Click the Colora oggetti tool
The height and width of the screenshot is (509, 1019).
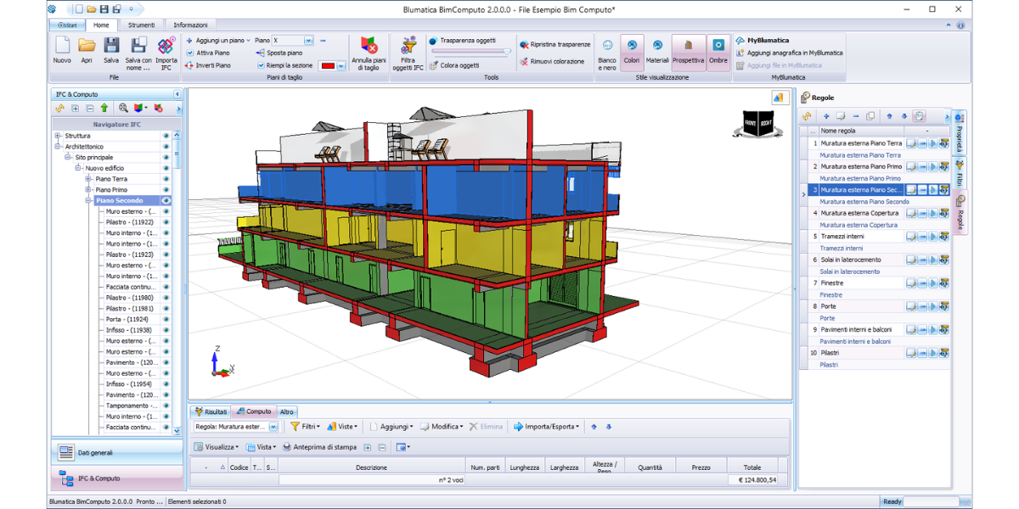[454, 65]
